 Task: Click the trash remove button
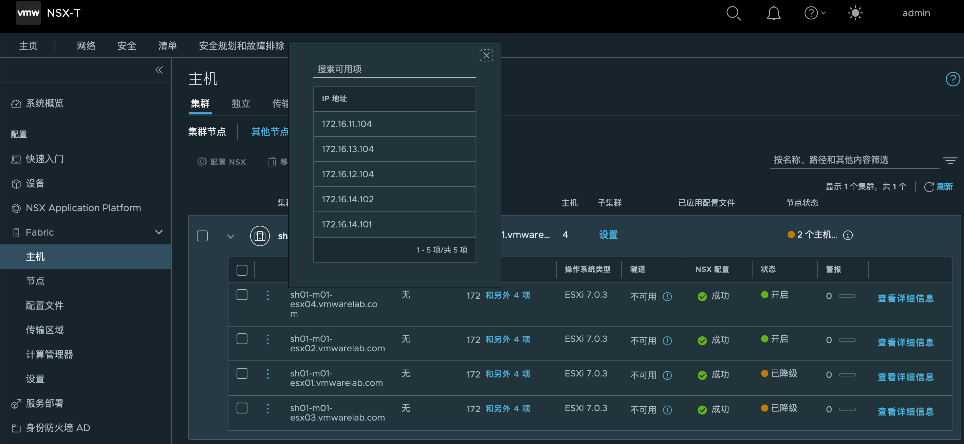278,162
